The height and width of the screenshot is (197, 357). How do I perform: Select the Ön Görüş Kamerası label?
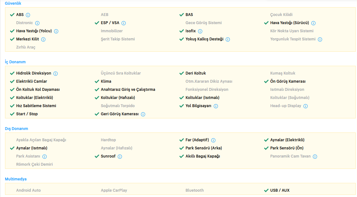pyautogui.click(x=288, y=81)
